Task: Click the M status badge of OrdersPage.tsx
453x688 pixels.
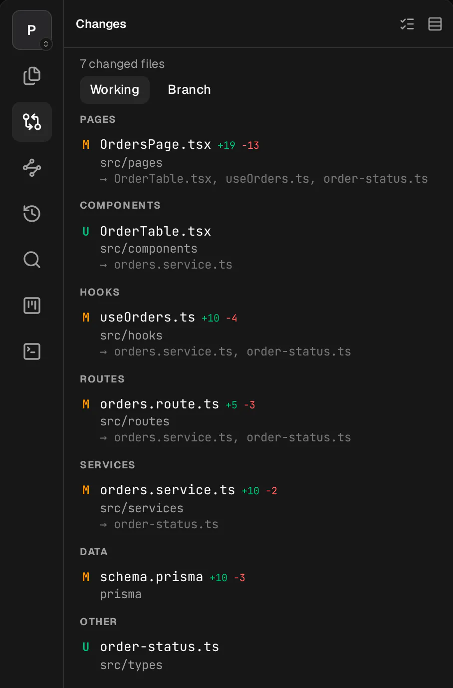Action: (x=86, y=145)
